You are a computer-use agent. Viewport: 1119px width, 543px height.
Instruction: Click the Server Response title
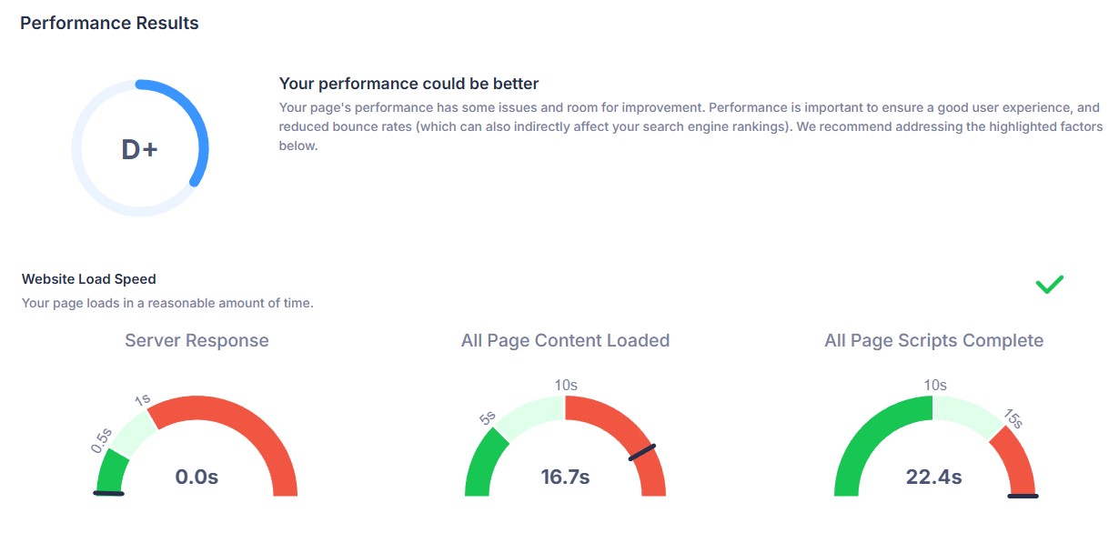[x=197, y=341]
